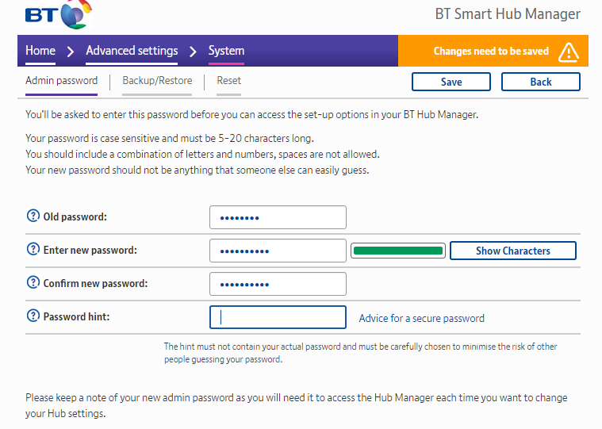This screenshot has width=602, height=429.
Task: Focus the Enter new password field
Action: [x=278, y=251]
